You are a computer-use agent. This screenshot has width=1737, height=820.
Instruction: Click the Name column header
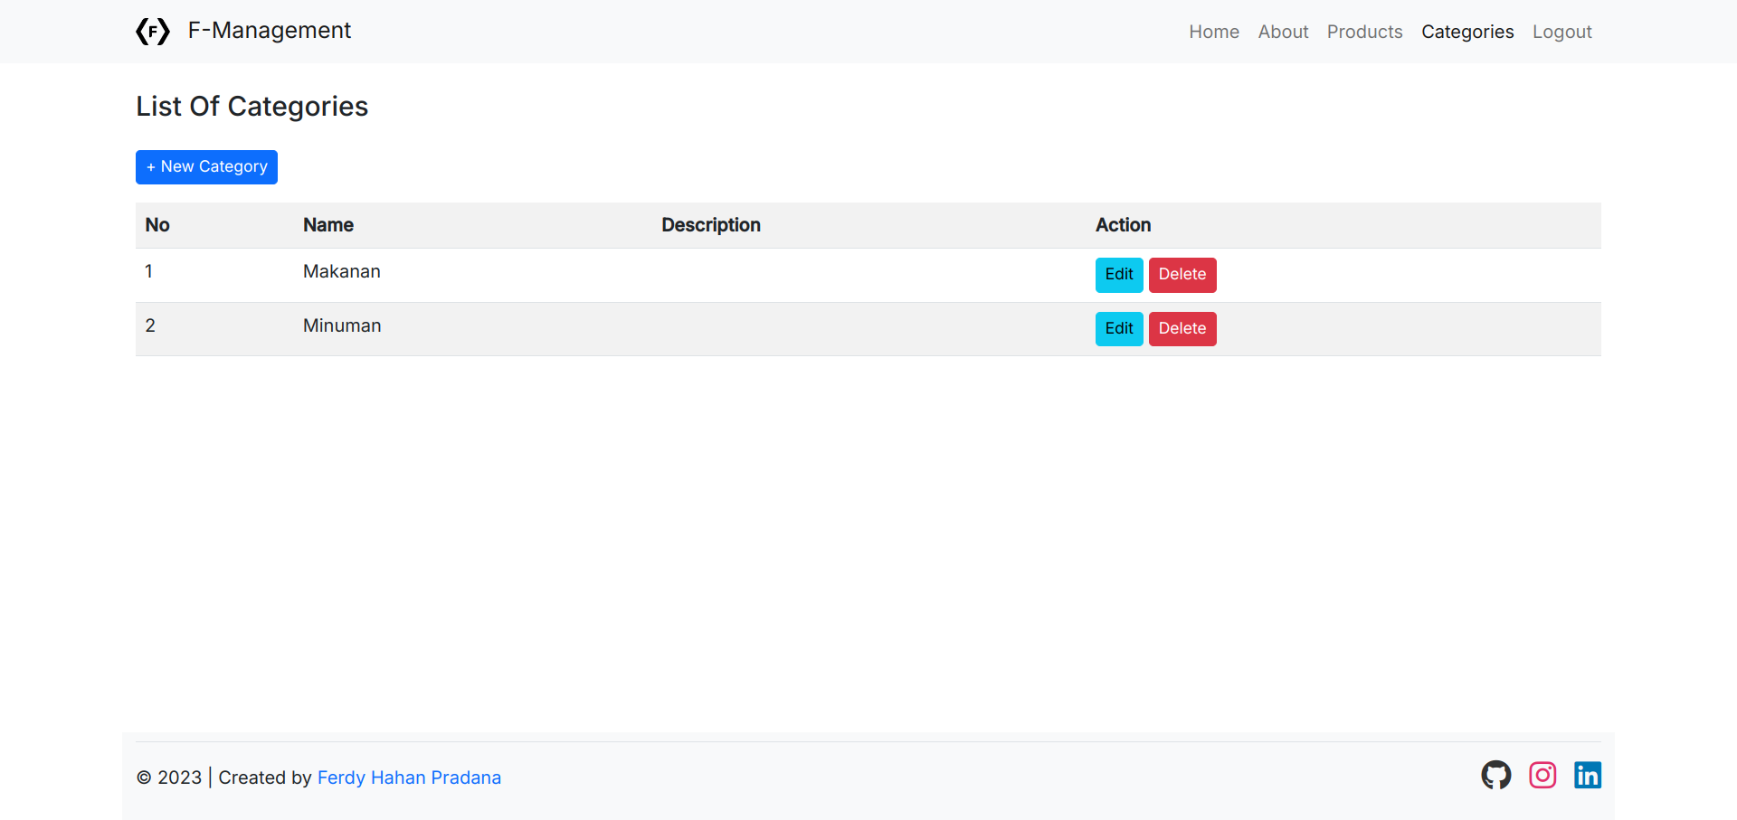click(327, 225)
